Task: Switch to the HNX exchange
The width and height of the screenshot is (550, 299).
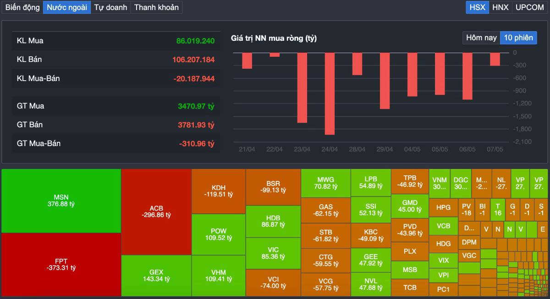Action: click(x=500, y=7)
